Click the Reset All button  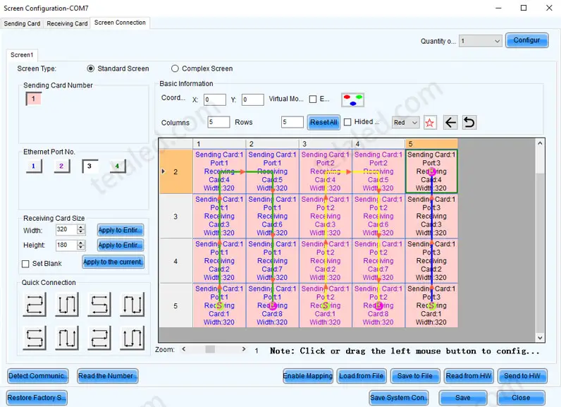pyautogui.click(x=323, y=123)
